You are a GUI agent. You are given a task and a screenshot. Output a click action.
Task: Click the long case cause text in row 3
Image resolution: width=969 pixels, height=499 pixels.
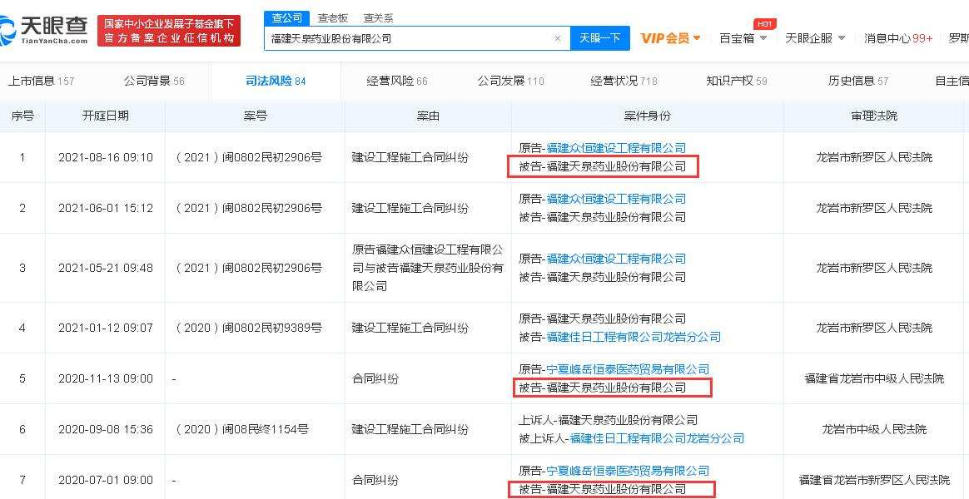click(428, 268)
